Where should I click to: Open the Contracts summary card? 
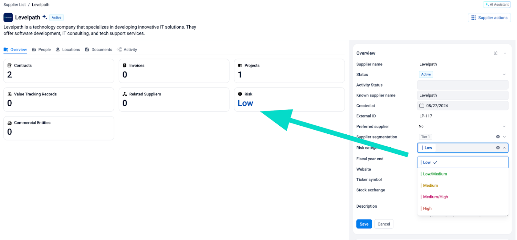pyautogui.click(x=58, y=71)
